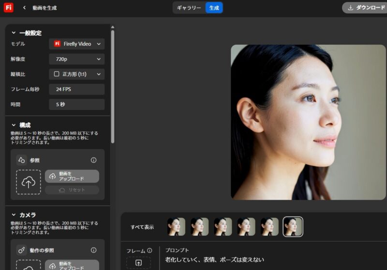Click the prompt text 老化していく、表情、ポーズは変えない
The width and height of the screenshot is (387, 270).
tap(214, 260)
